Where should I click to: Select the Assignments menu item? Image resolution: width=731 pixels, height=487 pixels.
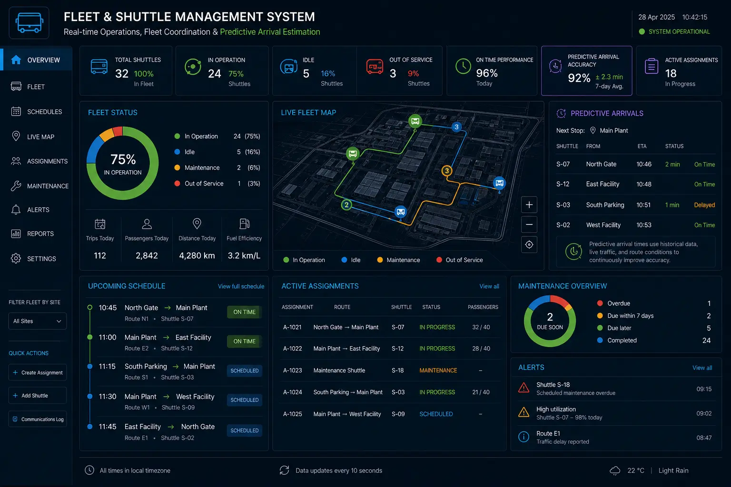pyautogui.click(x=36, y=161)
